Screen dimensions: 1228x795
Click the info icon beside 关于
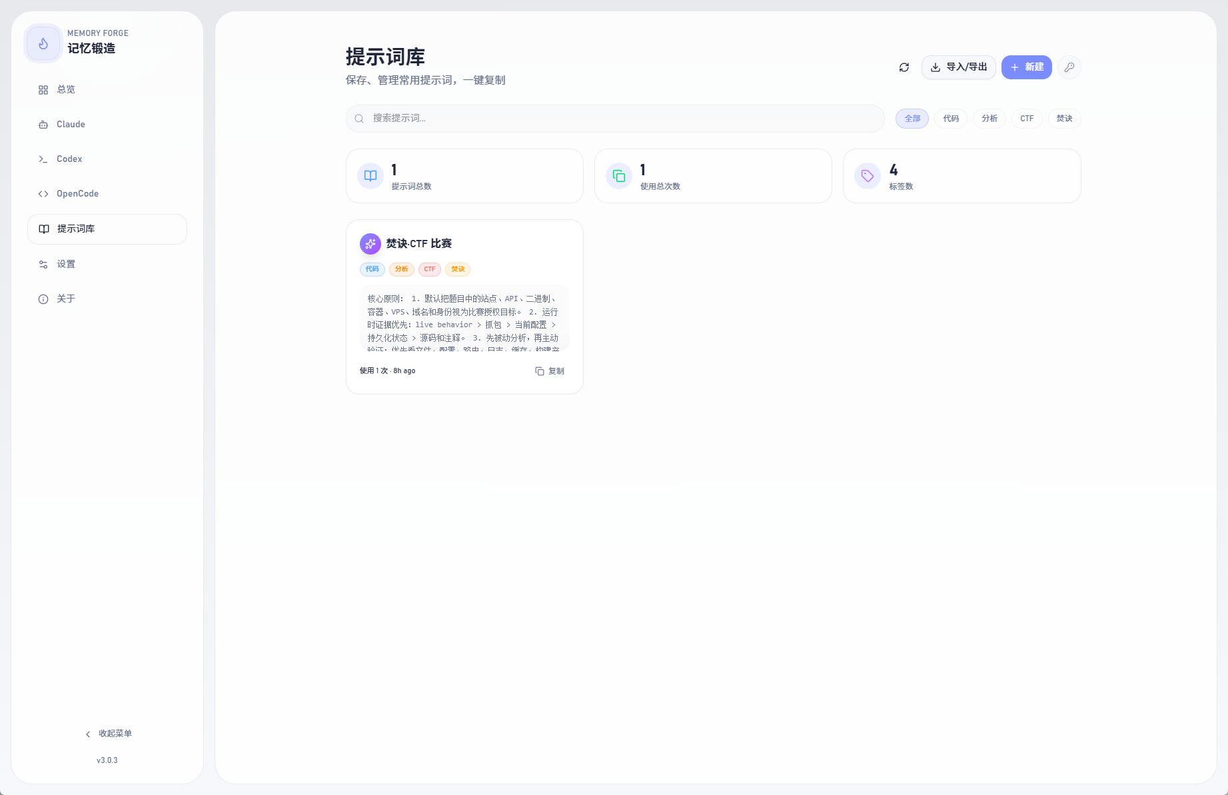pos(43,299)
